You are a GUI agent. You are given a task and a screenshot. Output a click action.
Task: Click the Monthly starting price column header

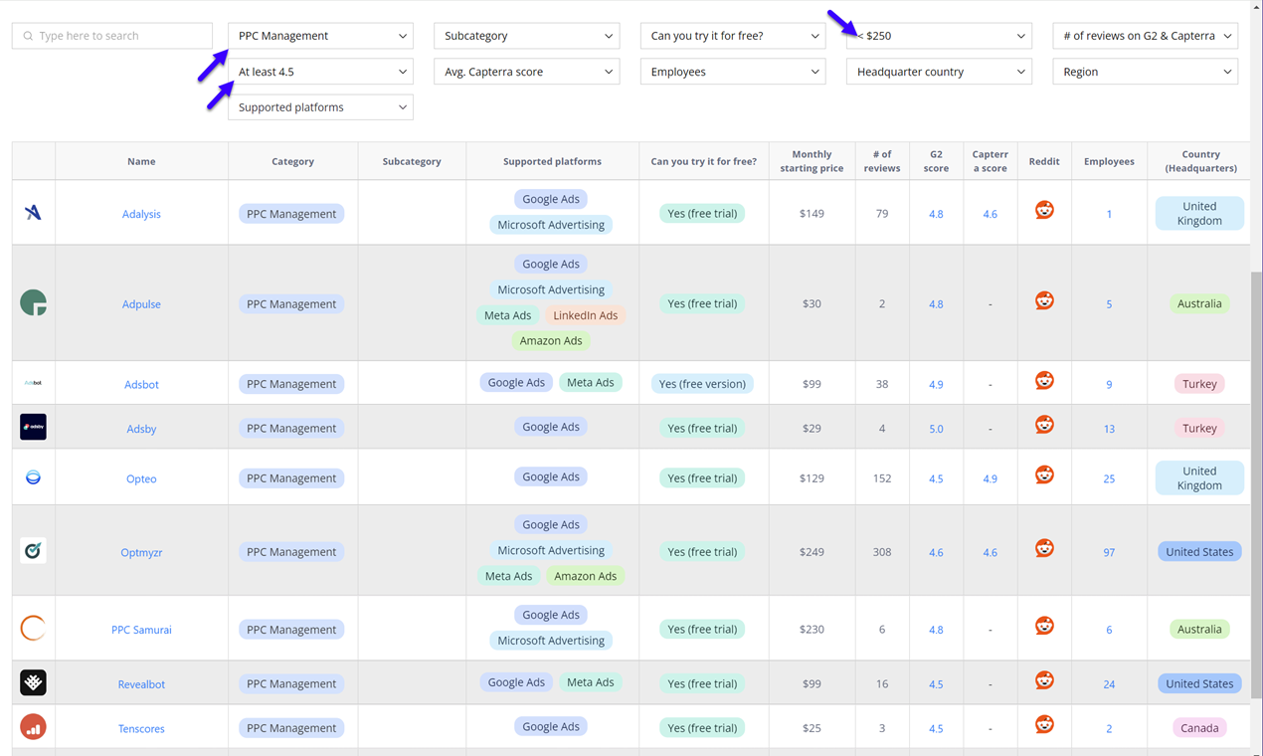[812, 161]
